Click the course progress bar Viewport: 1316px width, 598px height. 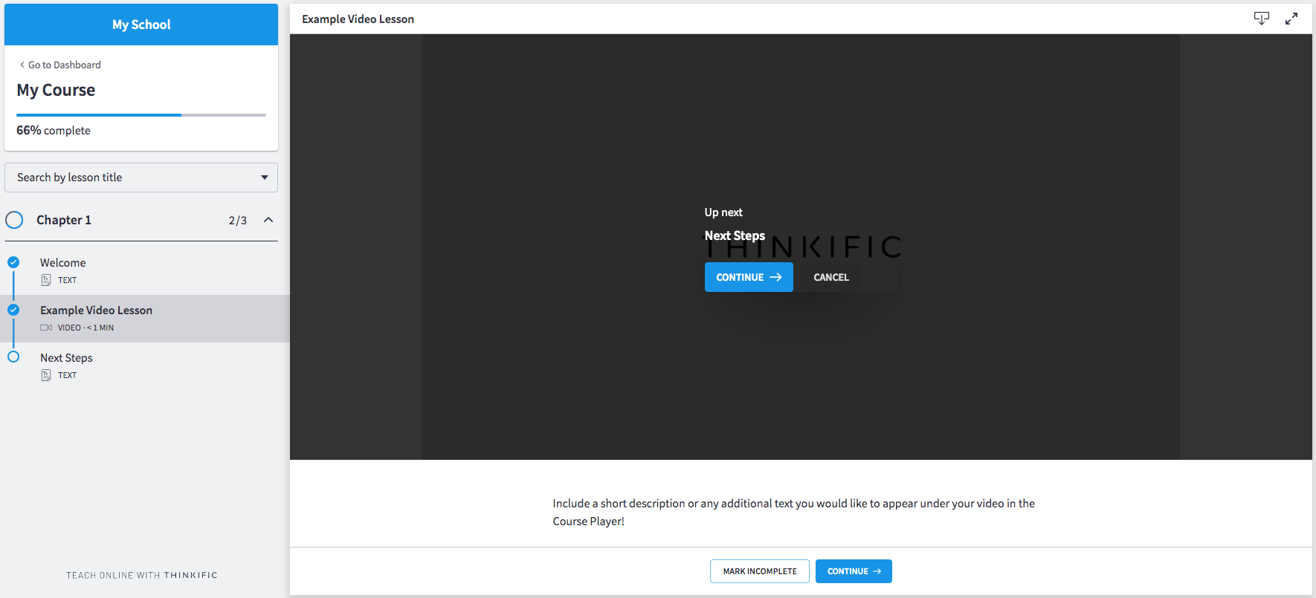(x=141, y=115)
